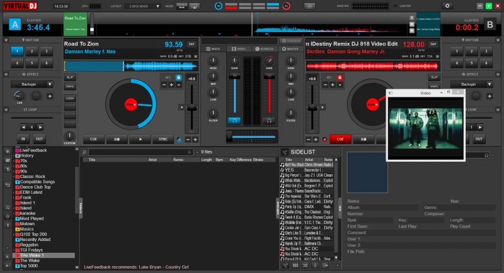This screenshot has width=504, height=273.
Task: Toggle deck B red key lock padlock
Action: [340, 77]
